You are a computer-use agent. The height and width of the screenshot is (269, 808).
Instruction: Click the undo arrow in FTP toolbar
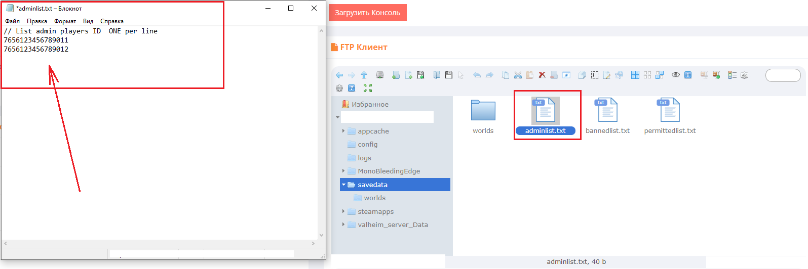pos(477,75)
